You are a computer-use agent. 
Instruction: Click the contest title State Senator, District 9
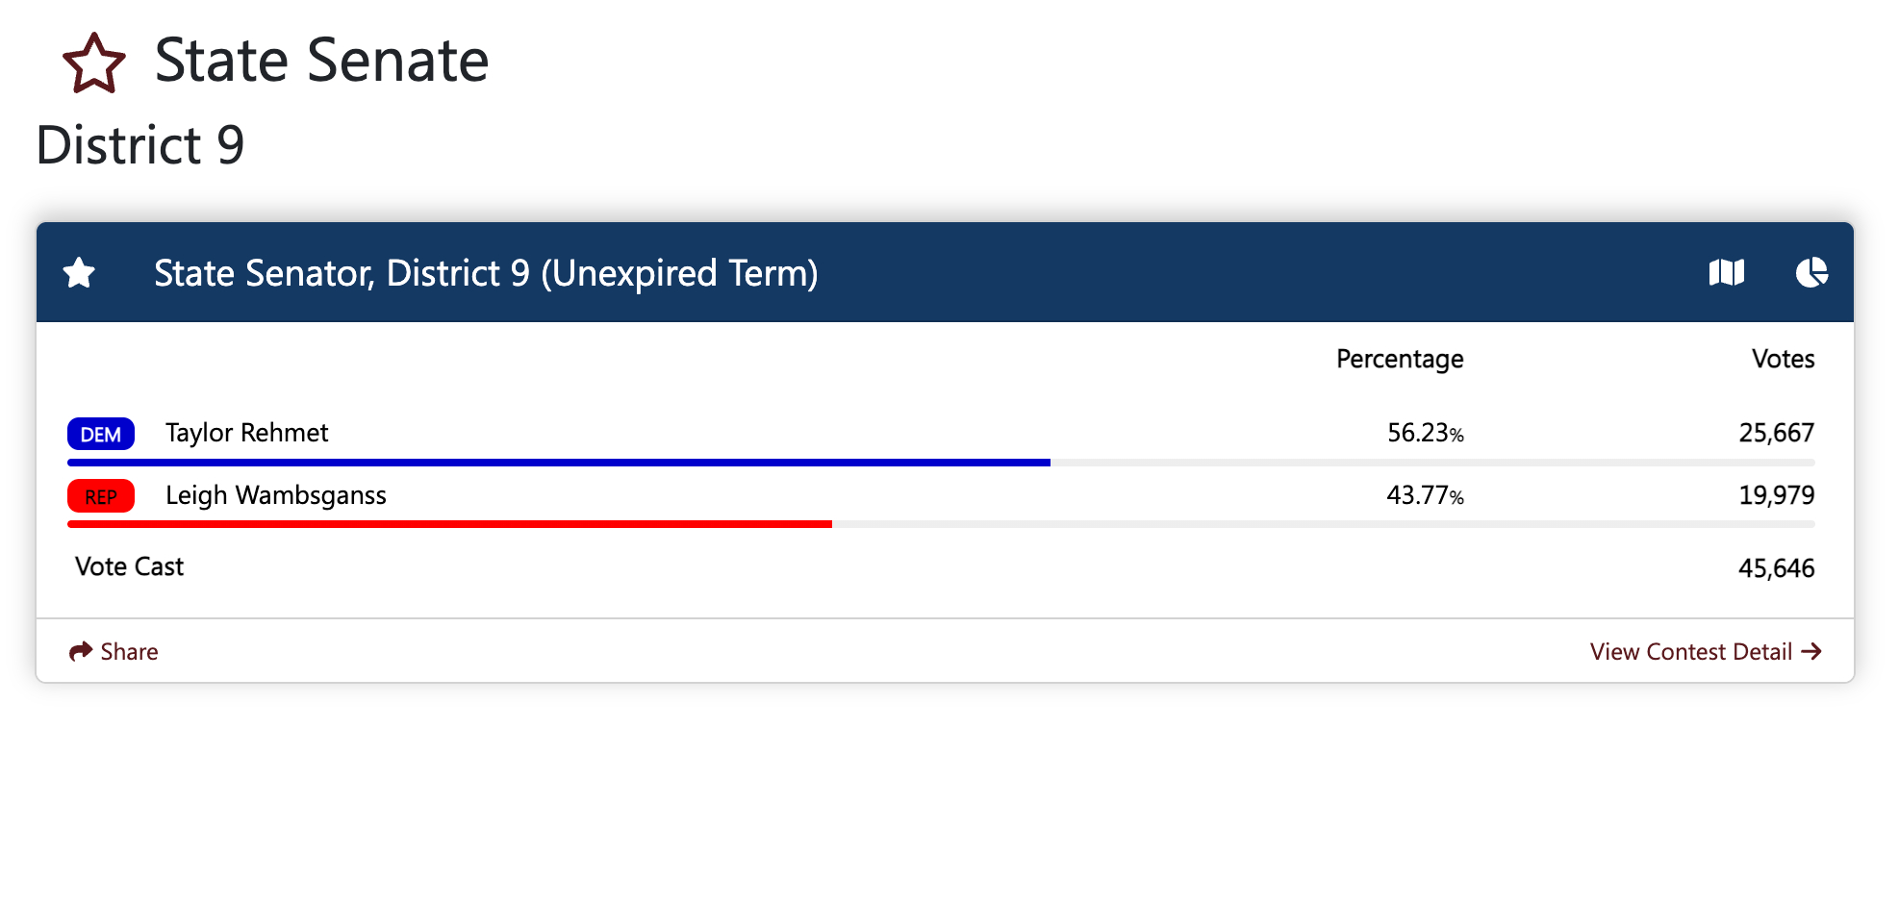tap(486, 273)
